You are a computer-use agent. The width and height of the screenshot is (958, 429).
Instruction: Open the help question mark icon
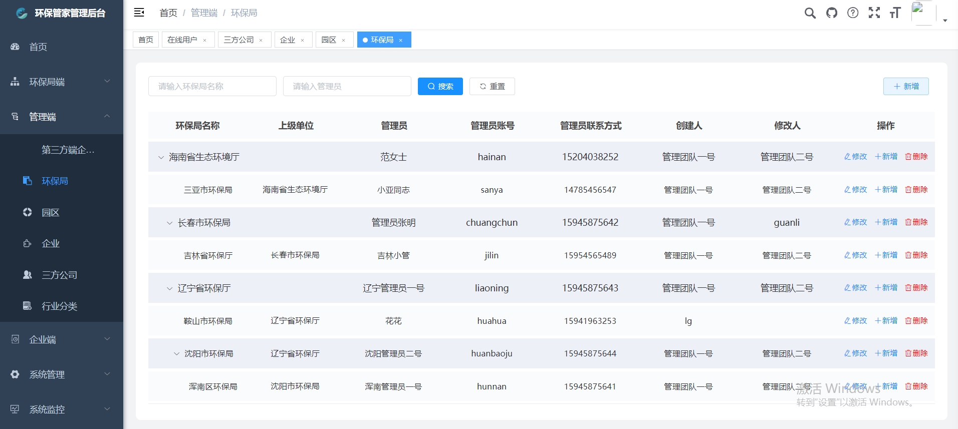point(853,13)
